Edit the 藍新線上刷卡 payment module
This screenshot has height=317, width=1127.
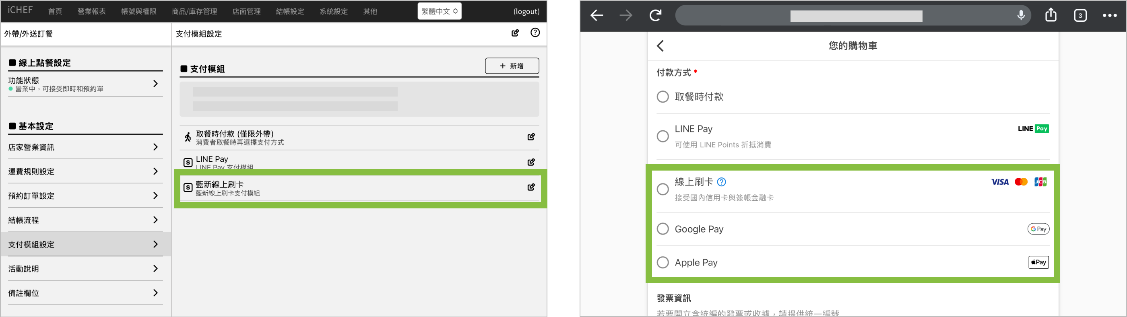pos(530,187)
